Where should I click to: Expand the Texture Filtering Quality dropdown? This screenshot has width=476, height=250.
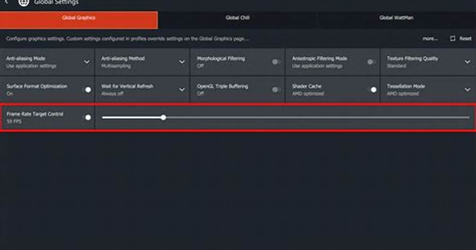[467, 62]
